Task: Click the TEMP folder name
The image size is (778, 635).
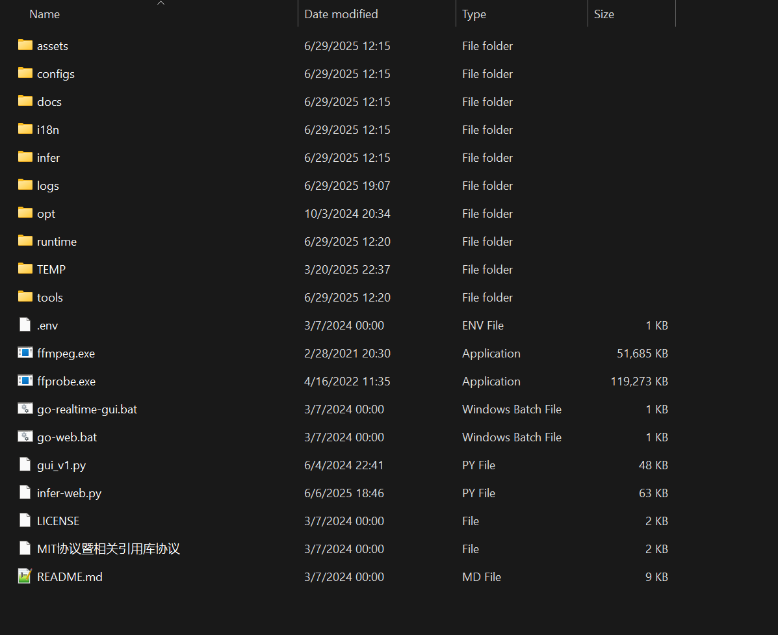Action: tap(51, 270)
